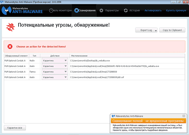
Task: Sort by Обнаруженный элемент column header
Action: (x=16, y=56)
